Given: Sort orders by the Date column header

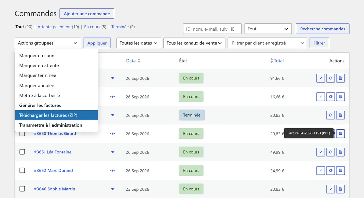Looking at the screenshot, I should pos(131,61).
